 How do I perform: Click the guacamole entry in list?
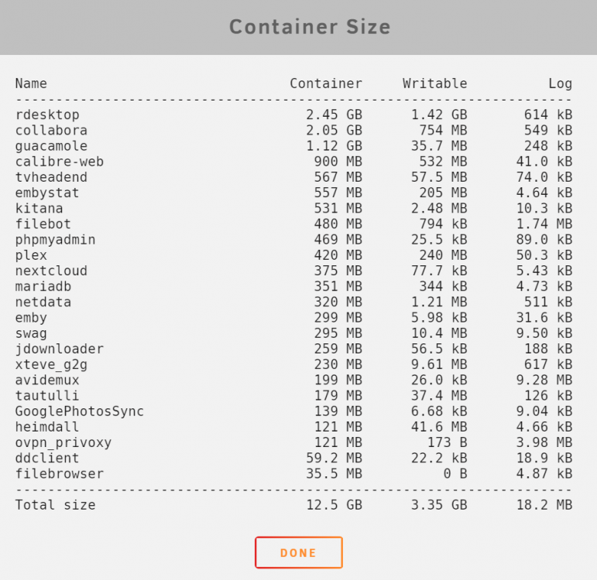[51, 146]
